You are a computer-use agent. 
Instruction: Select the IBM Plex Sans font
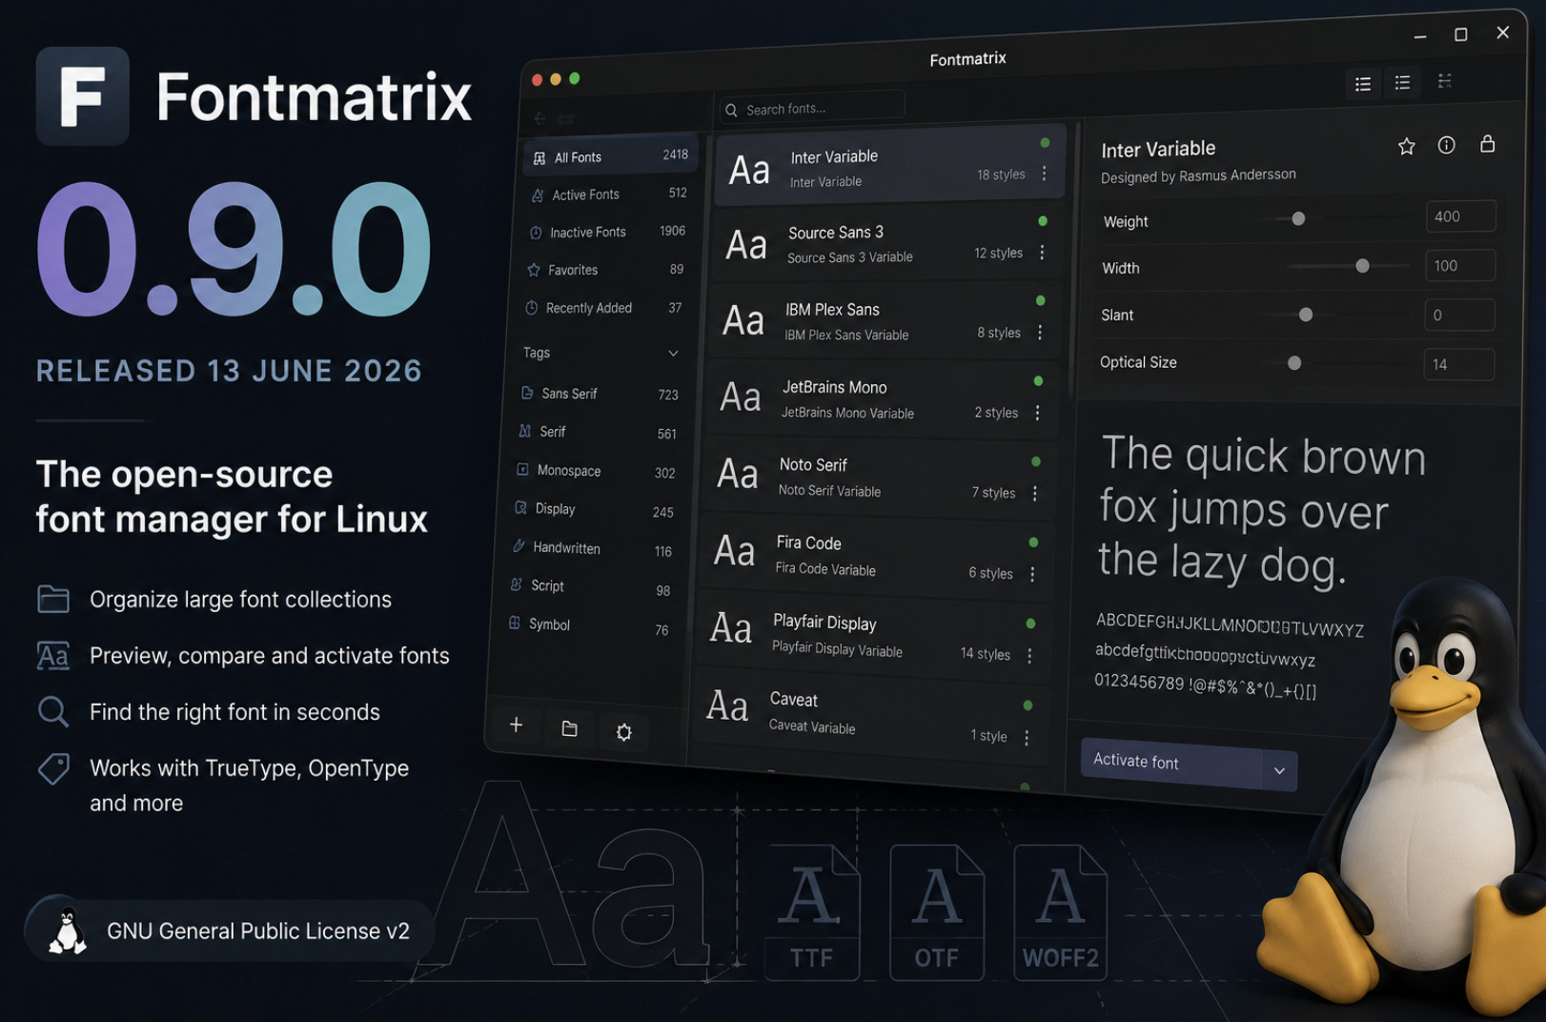point(885,322)
